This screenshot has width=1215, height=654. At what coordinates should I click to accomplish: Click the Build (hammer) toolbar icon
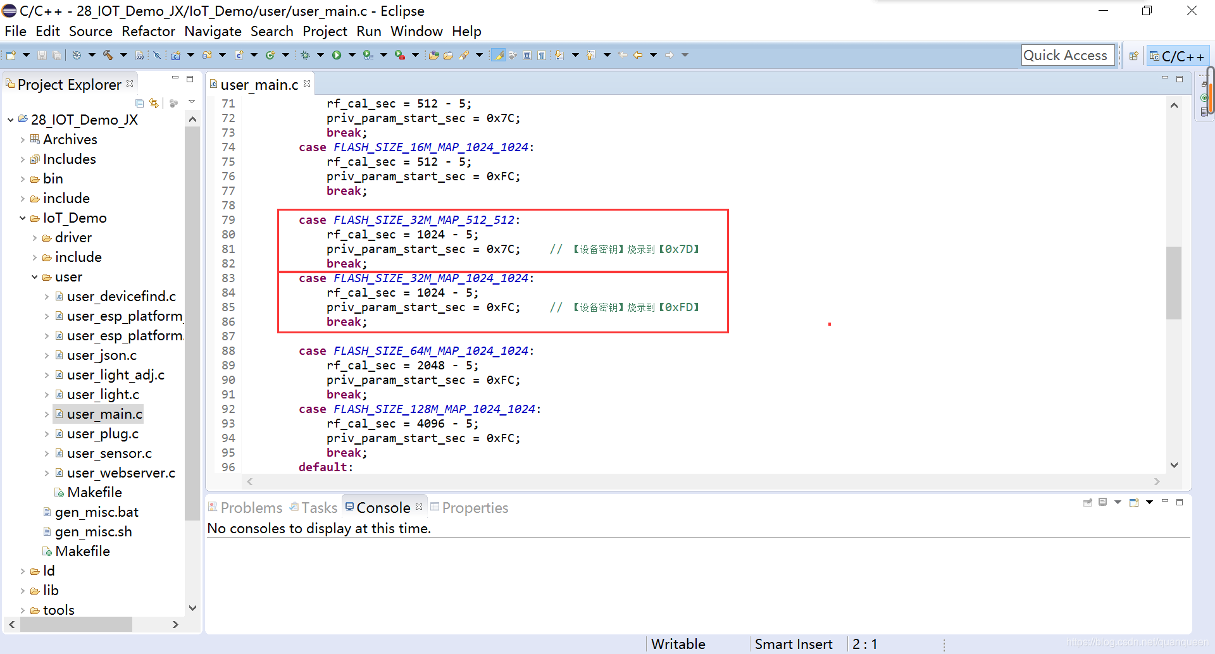coord(108,56)
